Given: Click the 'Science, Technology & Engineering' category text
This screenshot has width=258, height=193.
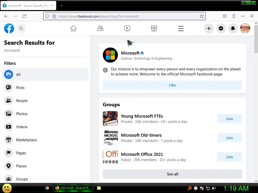Looking at the screenshot, I should pos(146,58).
